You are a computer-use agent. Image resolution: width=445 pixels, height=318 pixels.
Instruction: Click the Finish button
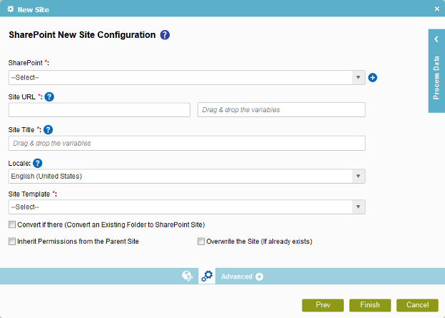pos(370,305)
